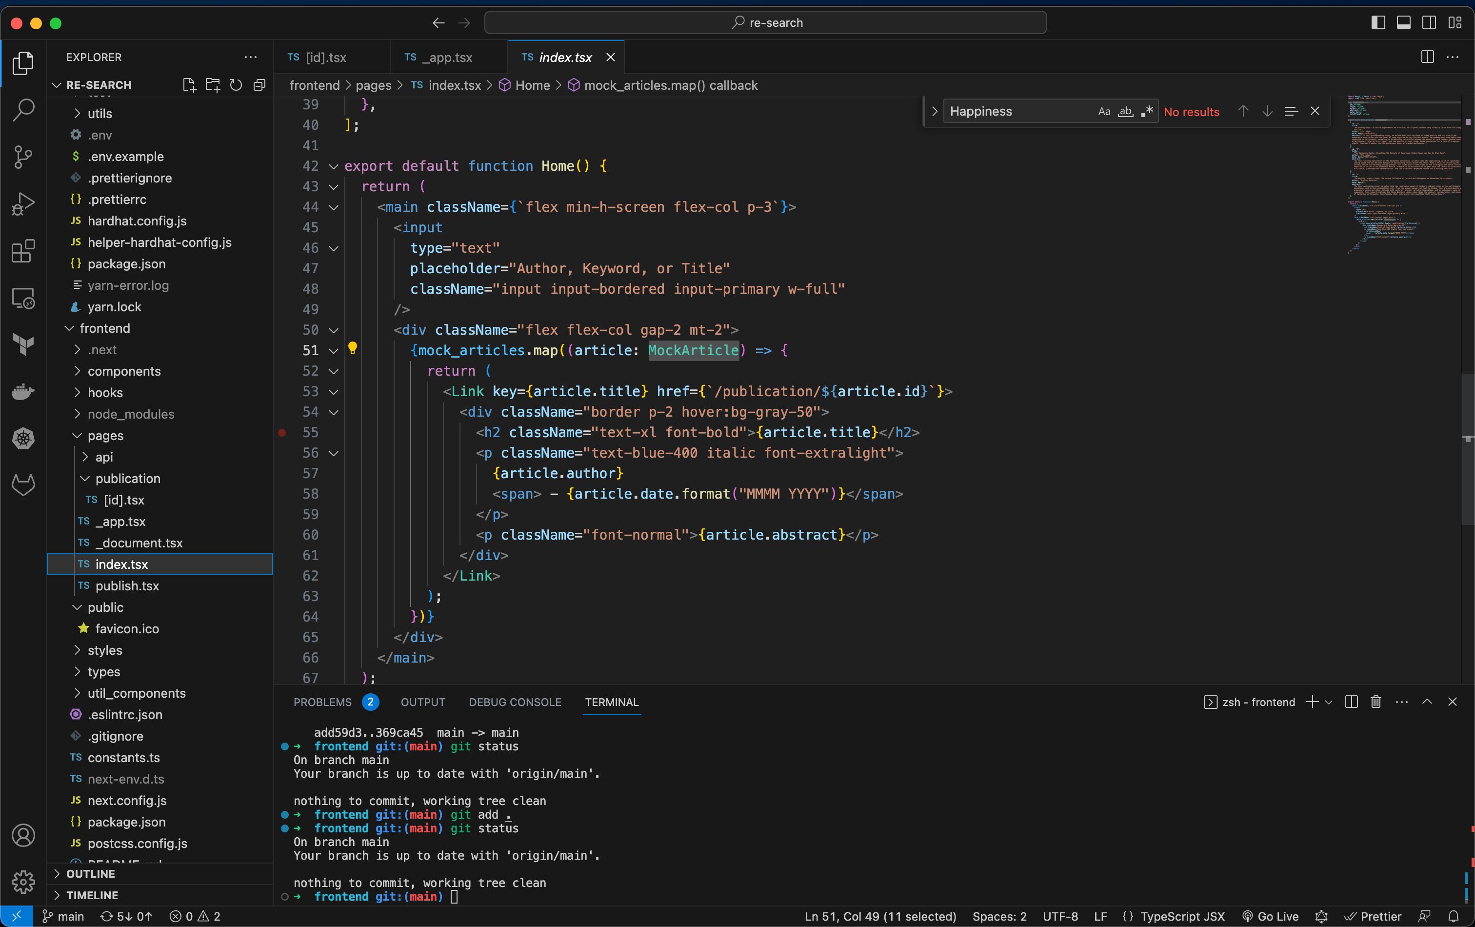Split the editor to the right
The width and height of the screenshot is (1475, 927).
click(1427, 57)
